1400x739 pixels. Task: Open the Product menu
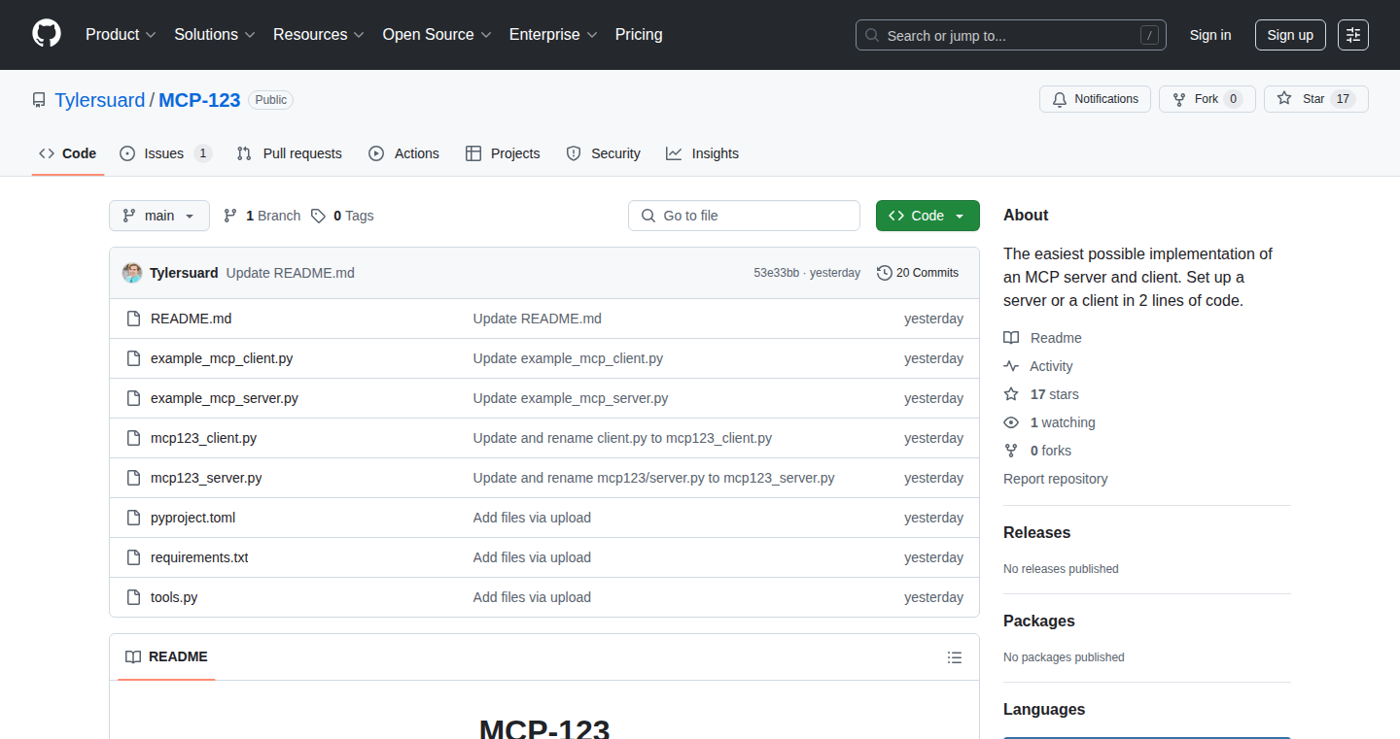[x=121, y=35]
